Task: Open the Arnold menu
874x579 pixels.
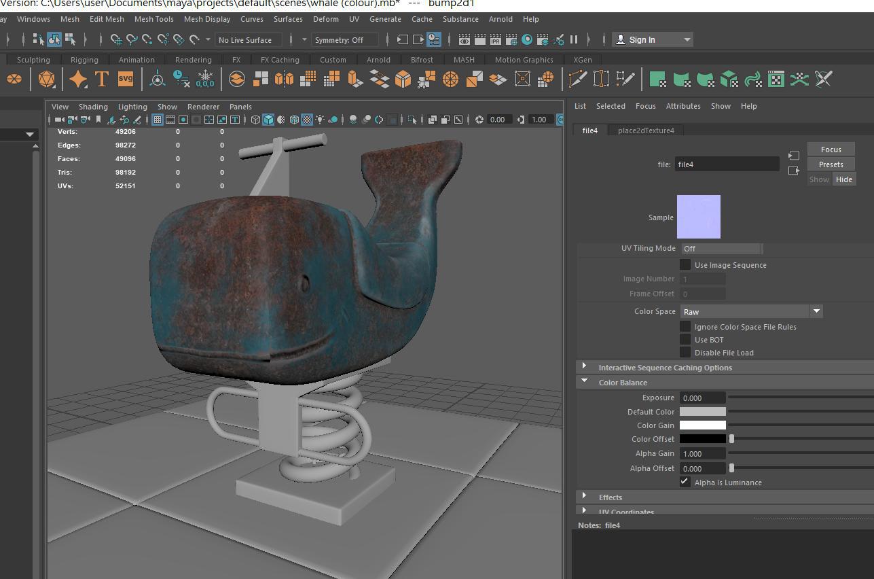Action: point(500,19)
